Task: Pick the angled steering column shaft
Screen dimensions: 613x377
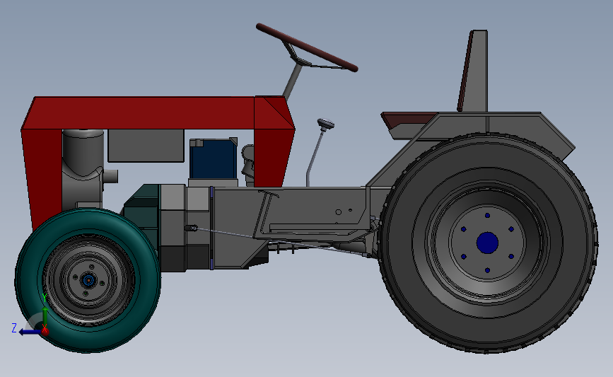Action: point(293,81)
